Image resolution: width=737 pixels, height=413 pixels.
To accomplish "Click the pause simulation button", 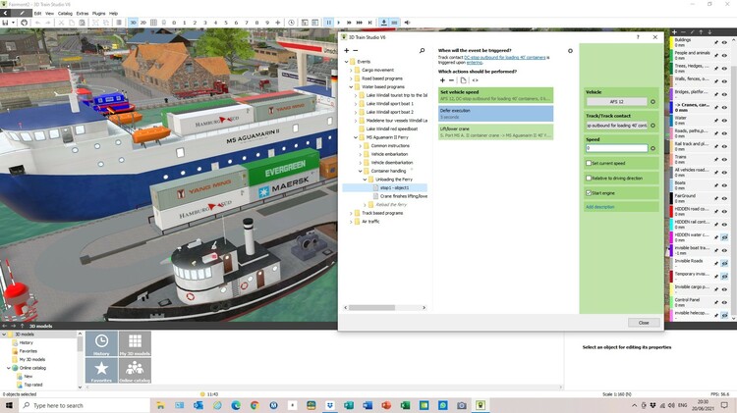I will [x=328, y=22].
